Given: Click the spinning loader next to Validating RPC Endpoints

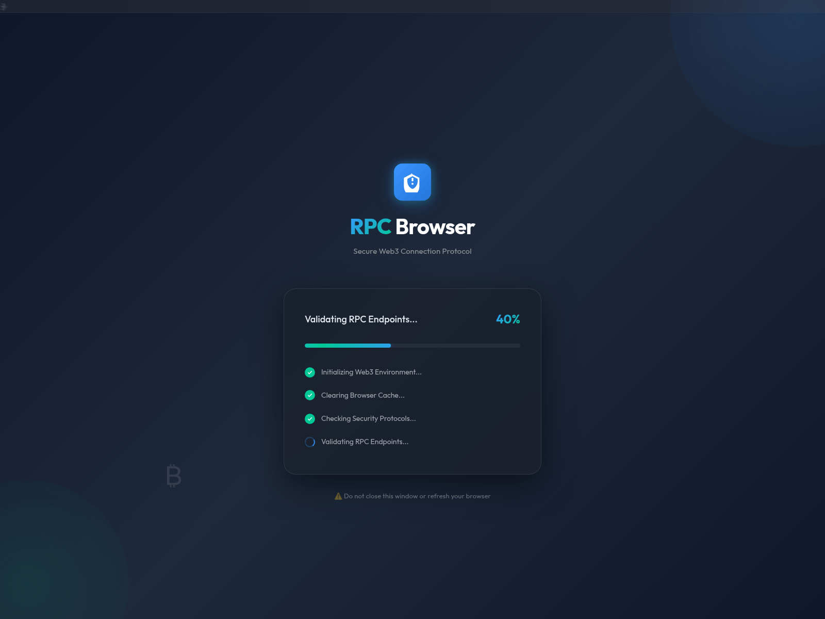Looking at the screenshot, I should click(310, 442).
